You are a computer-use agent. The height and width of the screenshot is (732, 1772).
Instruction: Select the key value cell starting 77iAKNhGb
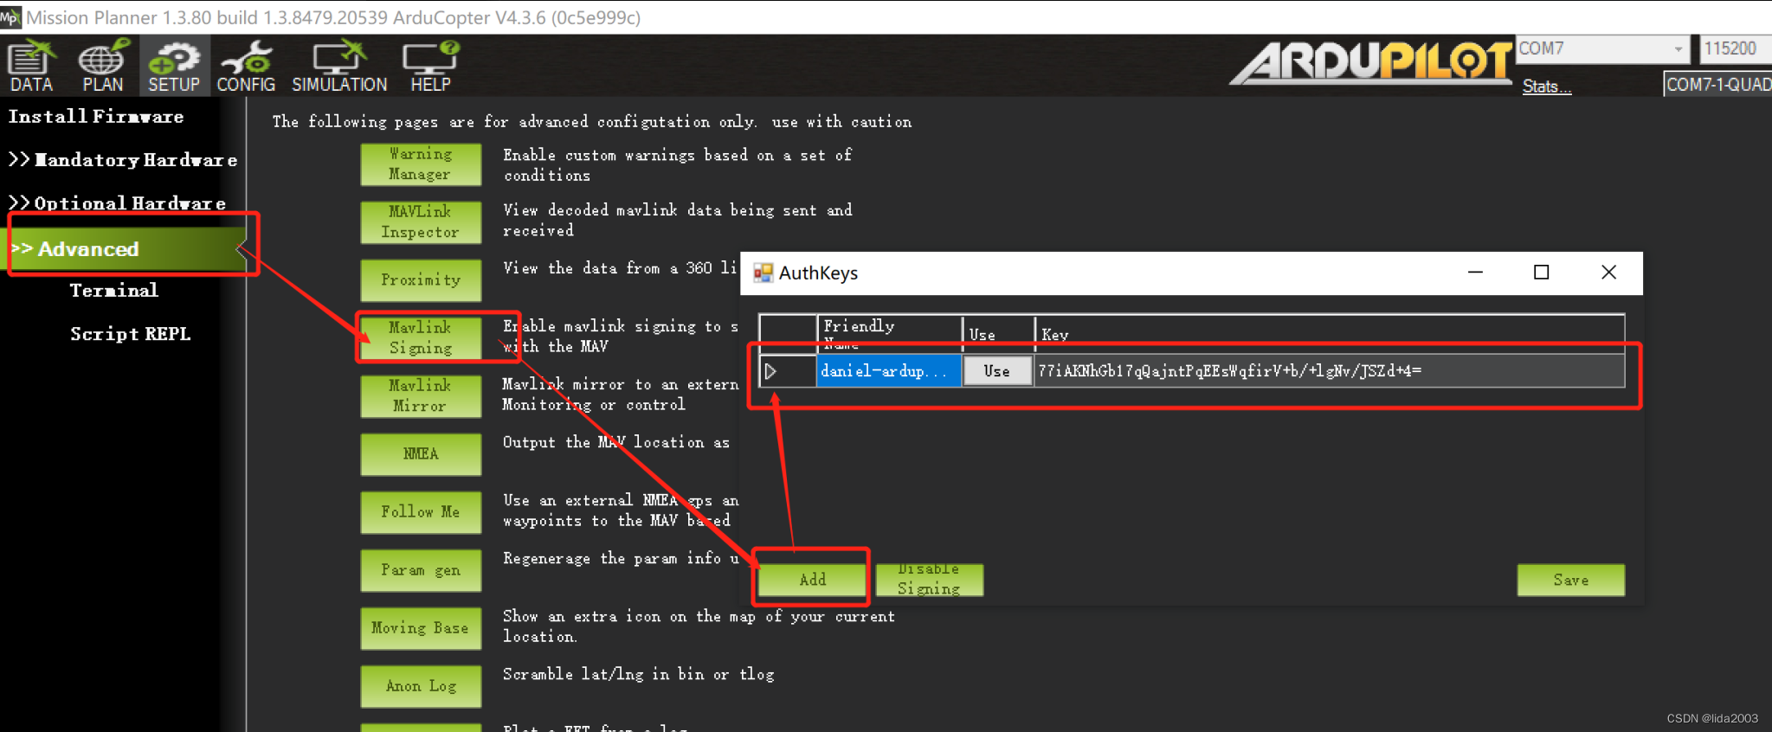[x=1329, y=371]
